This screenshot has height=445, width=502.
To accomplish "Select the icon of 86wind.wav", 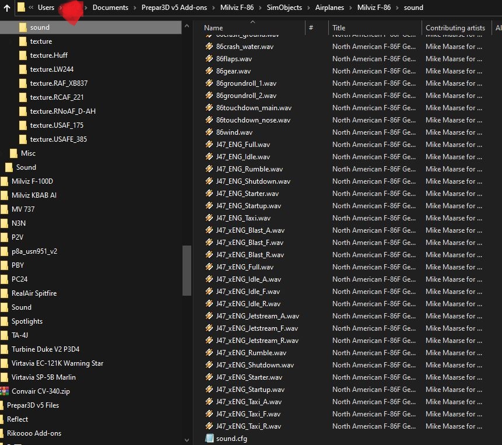I will click(x=209, y=132).
